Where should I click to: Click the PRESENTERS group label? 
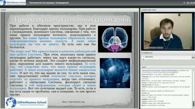[x=149, y=57]
